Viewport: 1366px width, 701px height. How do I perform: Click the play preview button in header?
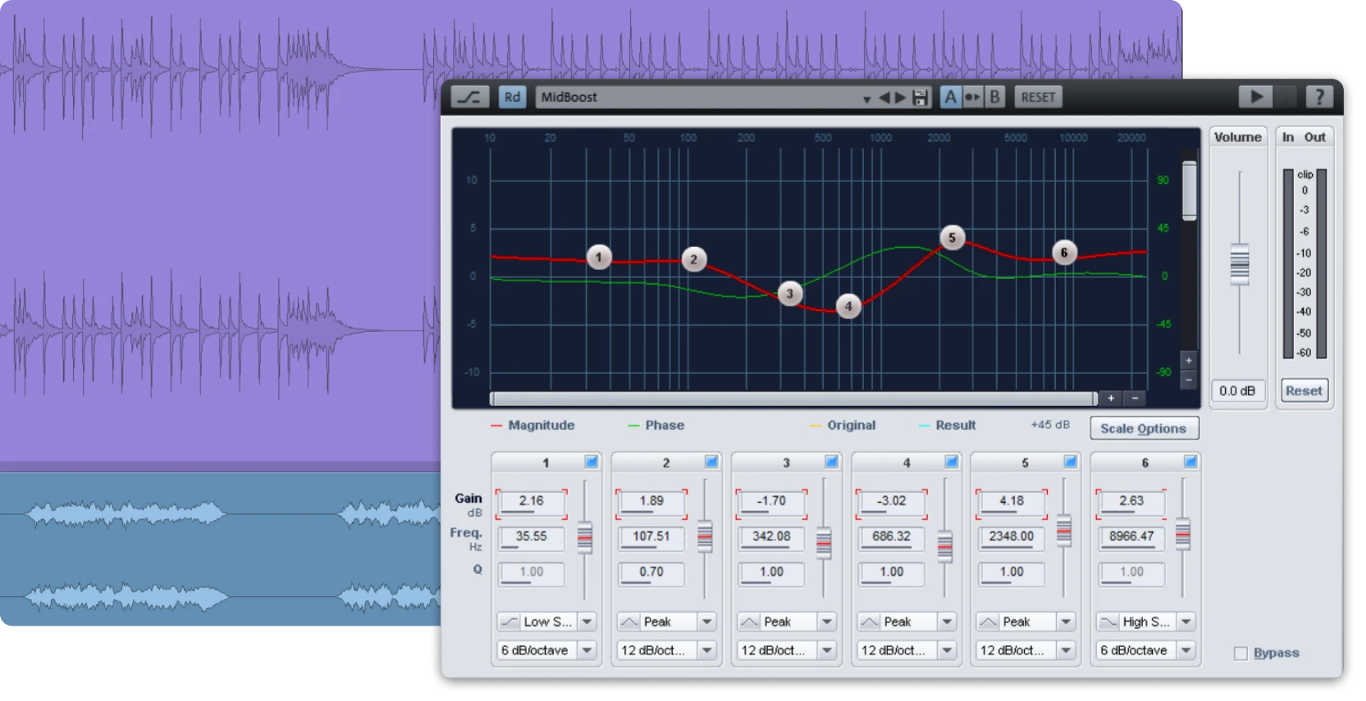pyautogui.click(x=1255, y=97)
